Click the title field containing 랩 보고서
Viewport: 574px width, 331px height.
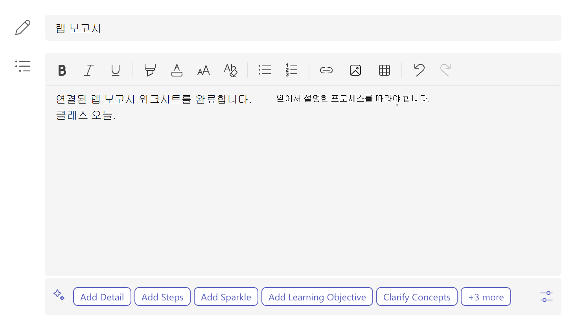click(x=303, y=28)
